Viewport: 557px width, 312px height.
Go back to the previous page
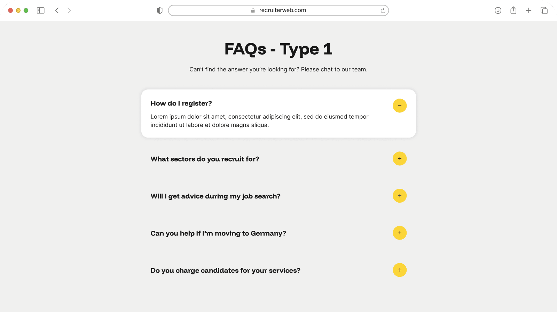[x=57, y=10]
